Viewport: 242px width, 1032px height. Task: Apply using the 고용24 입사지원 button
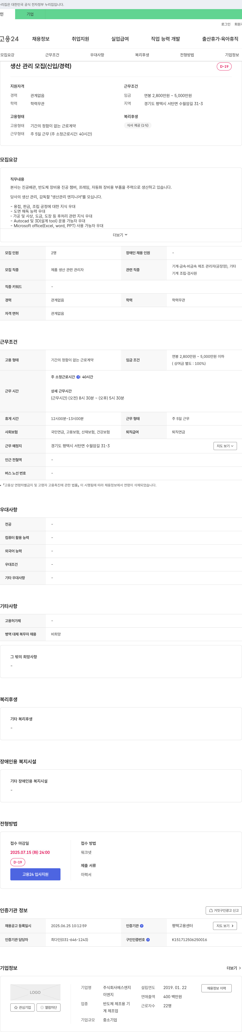(x=35, y=874)
